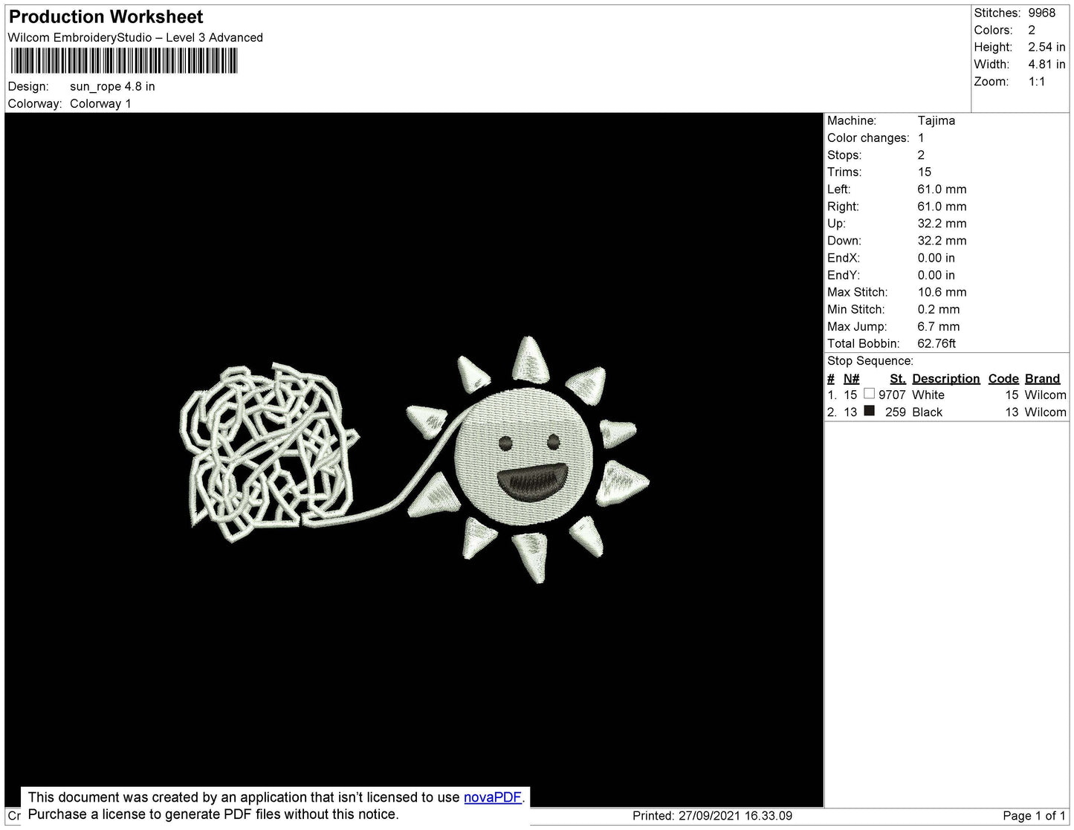Image resolution: width=1074 pixels, height=830 pixels.
Task: Click the Color changes label
Action: [868, 138]
